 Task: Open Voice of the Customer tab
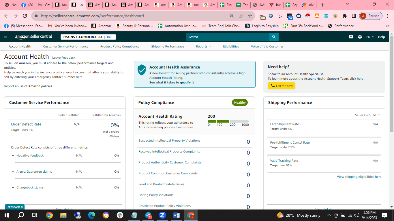(x=267, y=46)
